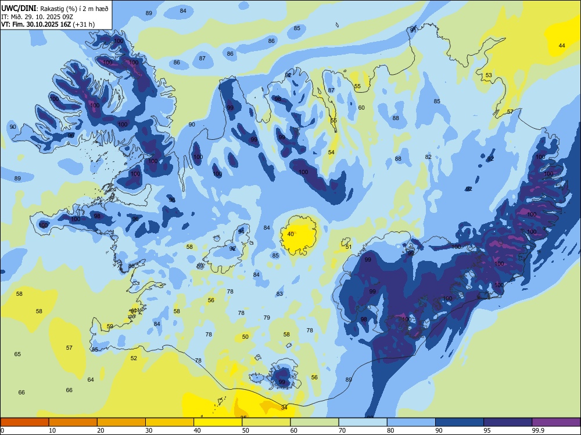Click the '51' humidity value on the map
The height and width of the screenshot is (435, 581).
[x=348, y=246]
